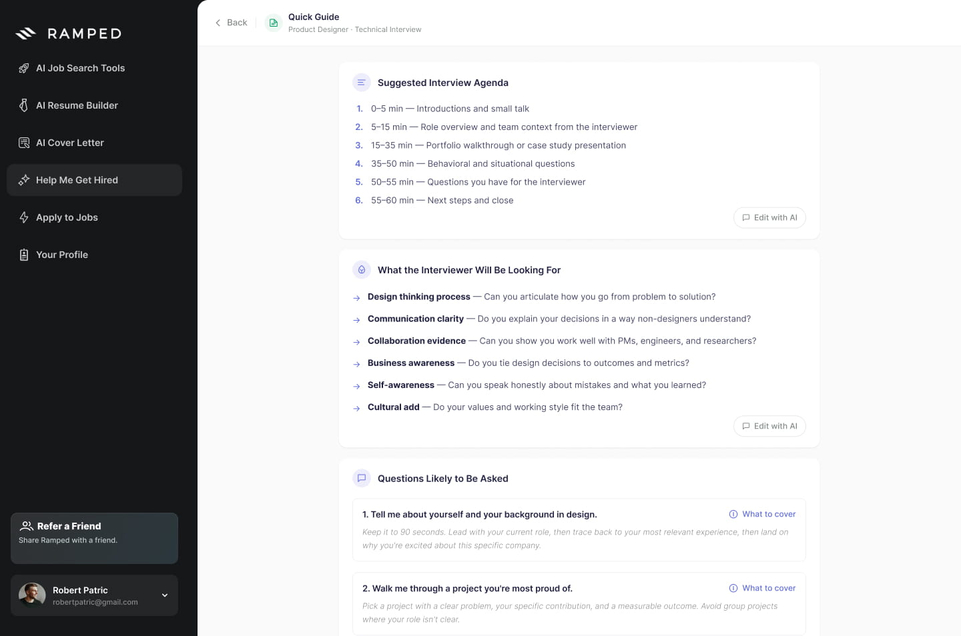Click the Suggested Interview Agenda list icon
This screenshot has height=636, width=961.
pyautogui.click(x=361, y=83)
